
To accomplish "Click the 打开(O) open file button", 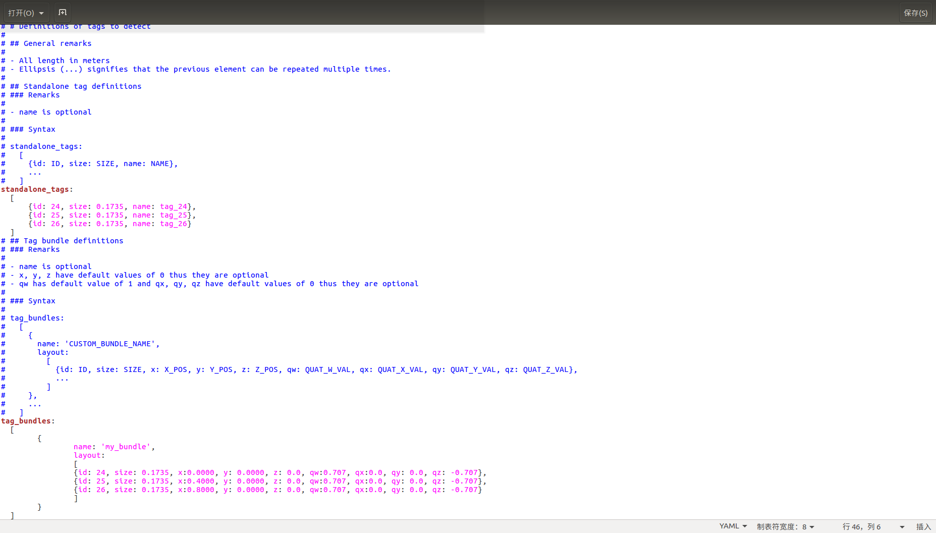I will pos(20,12).
